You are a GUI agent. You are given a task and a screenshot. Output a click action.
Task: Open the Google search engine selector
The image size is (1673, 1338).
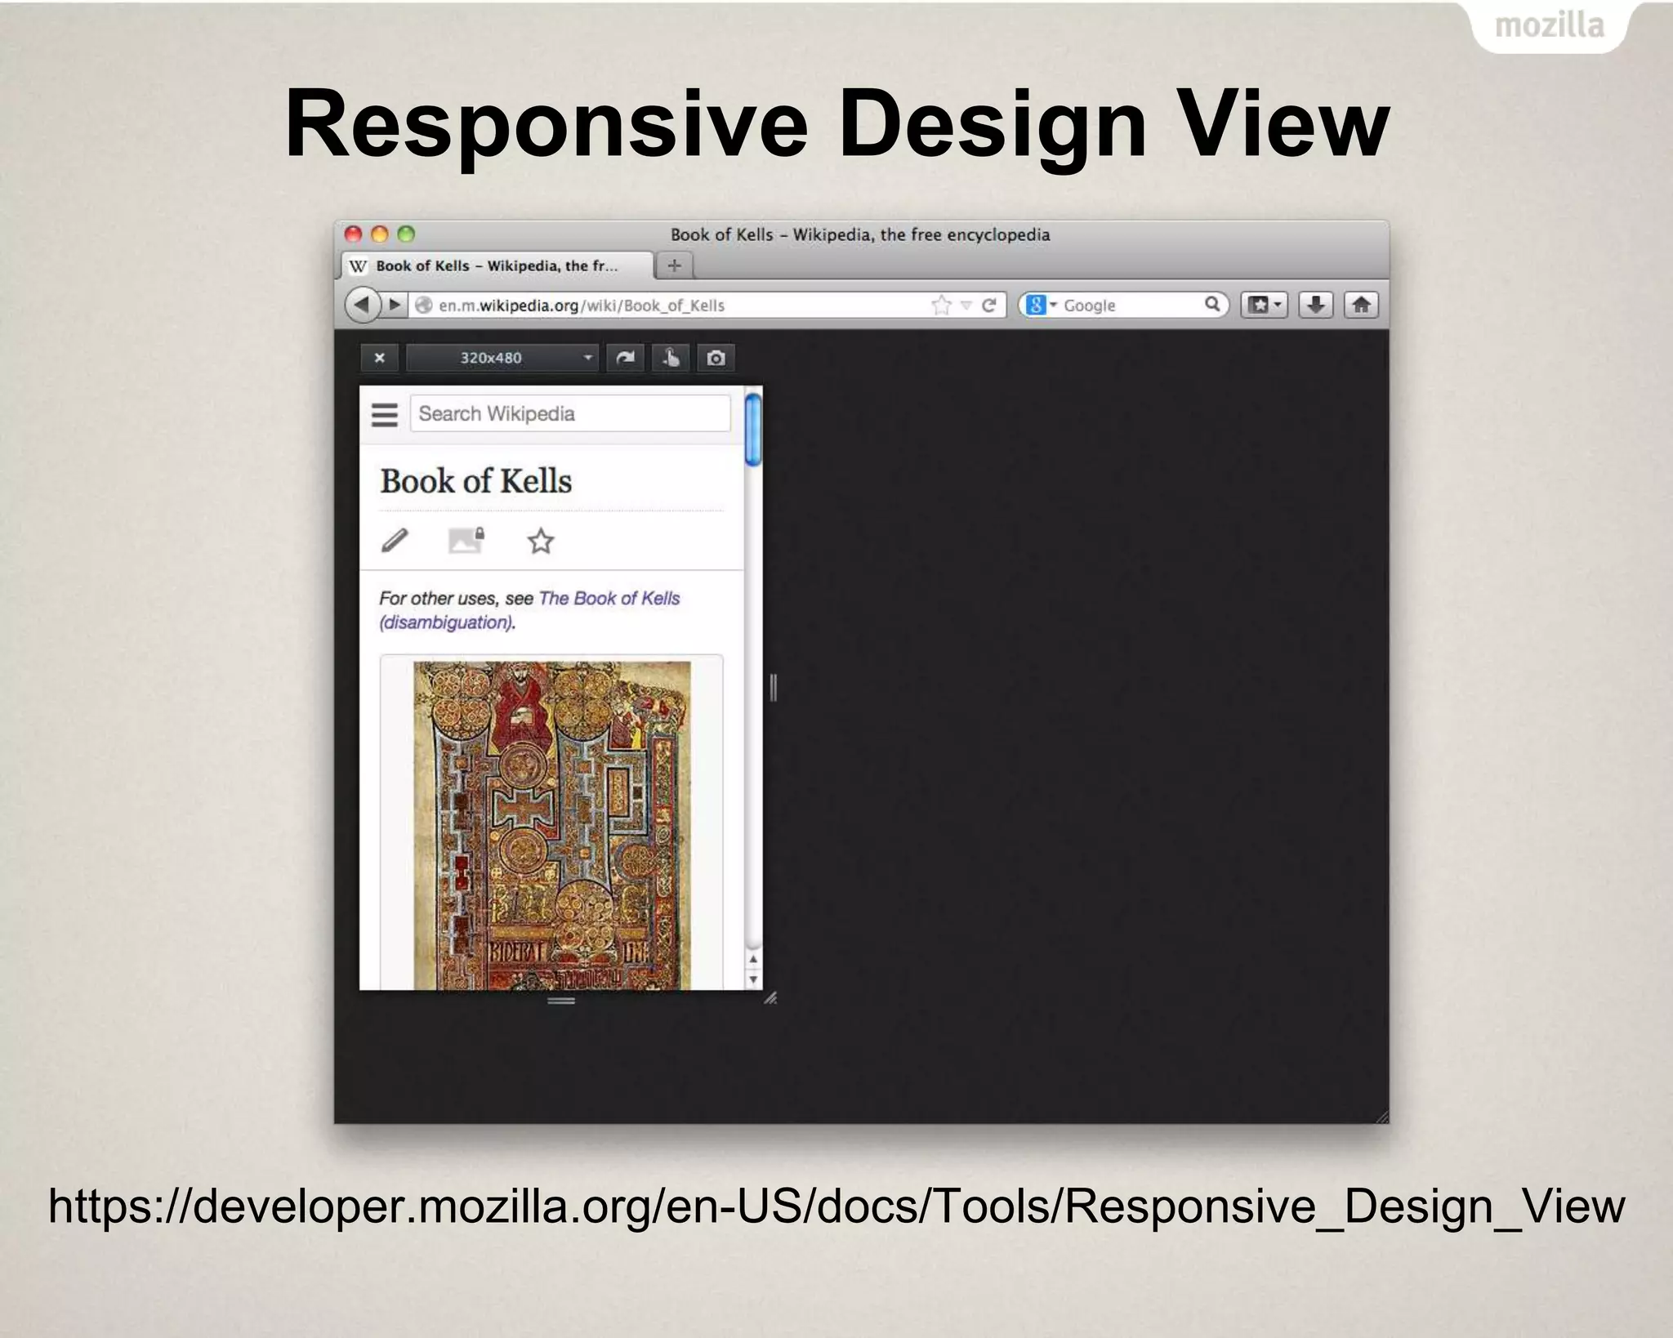(1041, 305)
